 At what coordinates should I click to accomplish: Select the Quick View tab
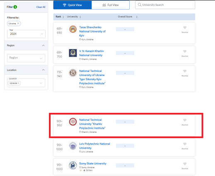click(x=72, y=5)
